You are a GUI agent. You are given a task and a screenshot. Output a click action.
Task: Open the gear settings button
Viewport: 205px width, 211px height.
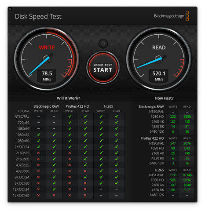pyautogui.click(x=103, y=44)
